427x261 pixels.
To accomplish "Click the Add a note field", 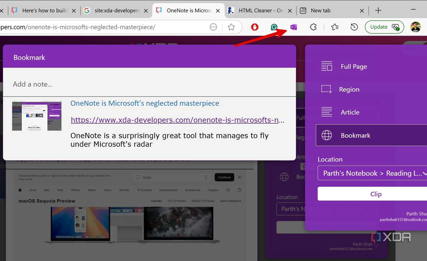I will pyautogui.click(x=104, y=84).
